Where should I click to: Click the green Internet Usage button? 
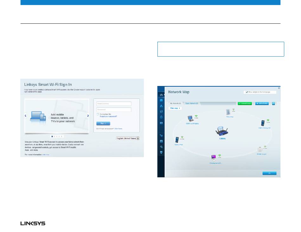tap(245, 103)
